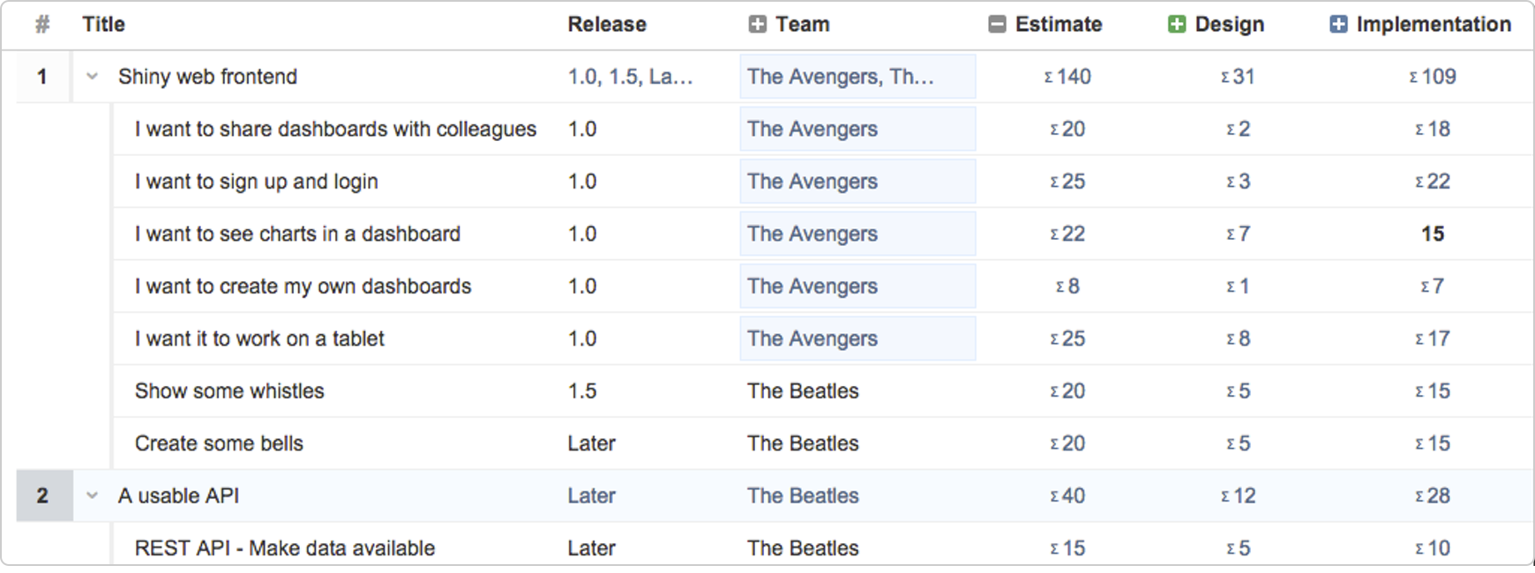Select row number 2 handle

tap(42, 495)
